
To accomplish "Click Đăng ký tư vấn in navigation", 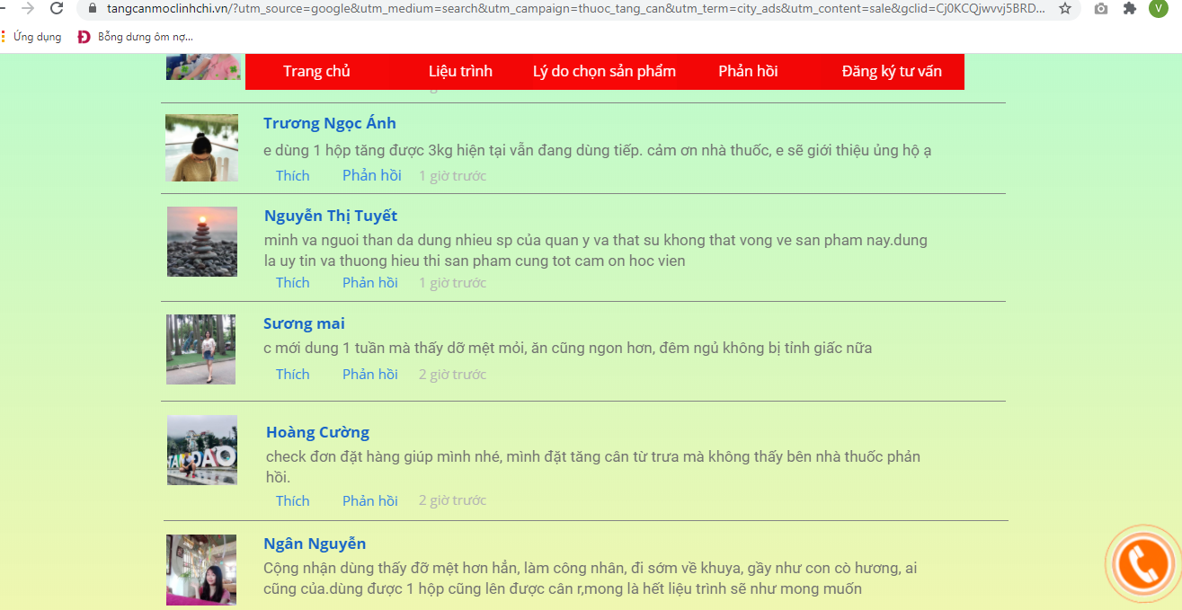I will [x=892, y=71].
